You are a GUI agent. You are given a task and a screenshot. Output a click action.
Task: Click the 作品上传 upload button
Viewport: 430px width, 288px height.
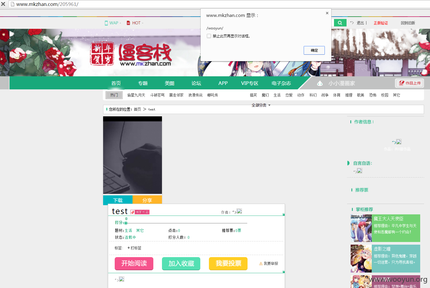410,83
